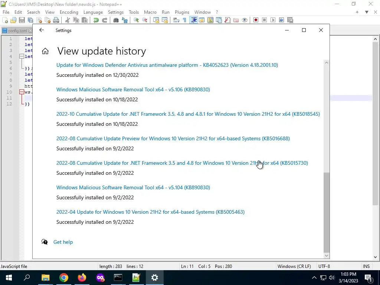380x285 pixels.
Task: Click the Function List toolbar icon
Action: [227, 20]
